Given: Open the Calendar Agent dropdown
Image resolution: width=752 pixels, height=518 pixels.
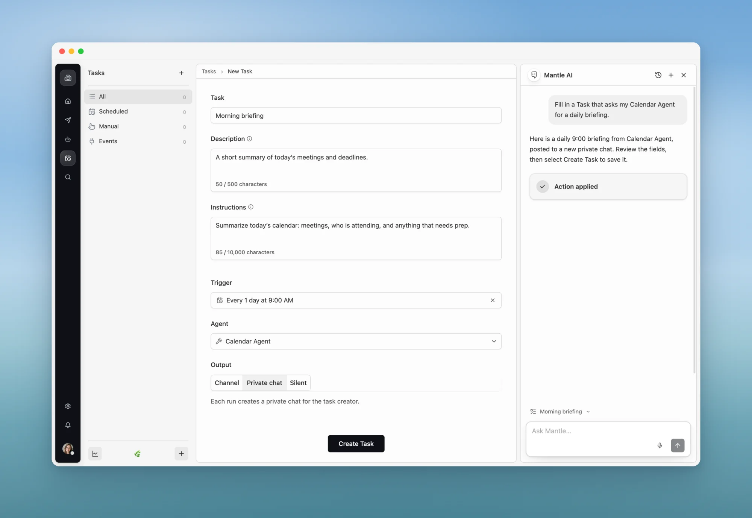Looking at the screenshot, I should (x=356, y=341).
